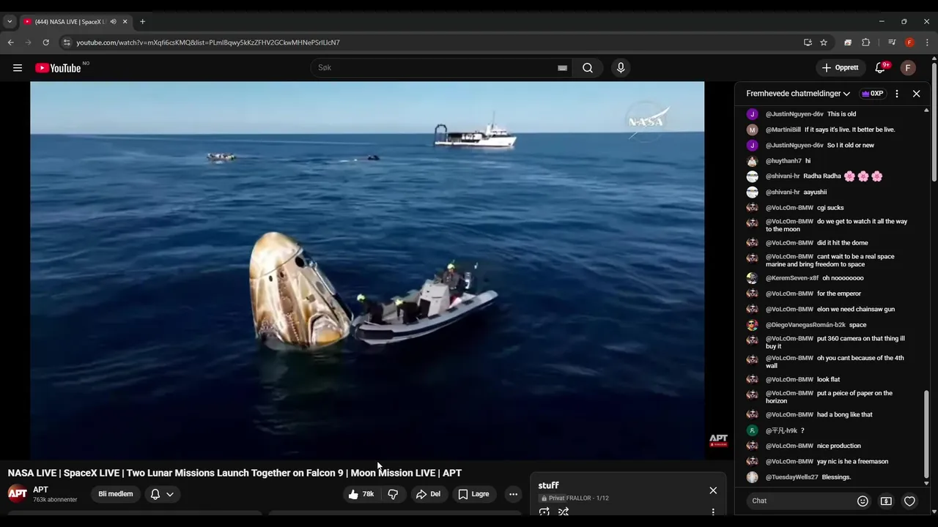Click chat message 'This is old'
This screenshot has width=938, height=527.
click(x=841, y=114)
